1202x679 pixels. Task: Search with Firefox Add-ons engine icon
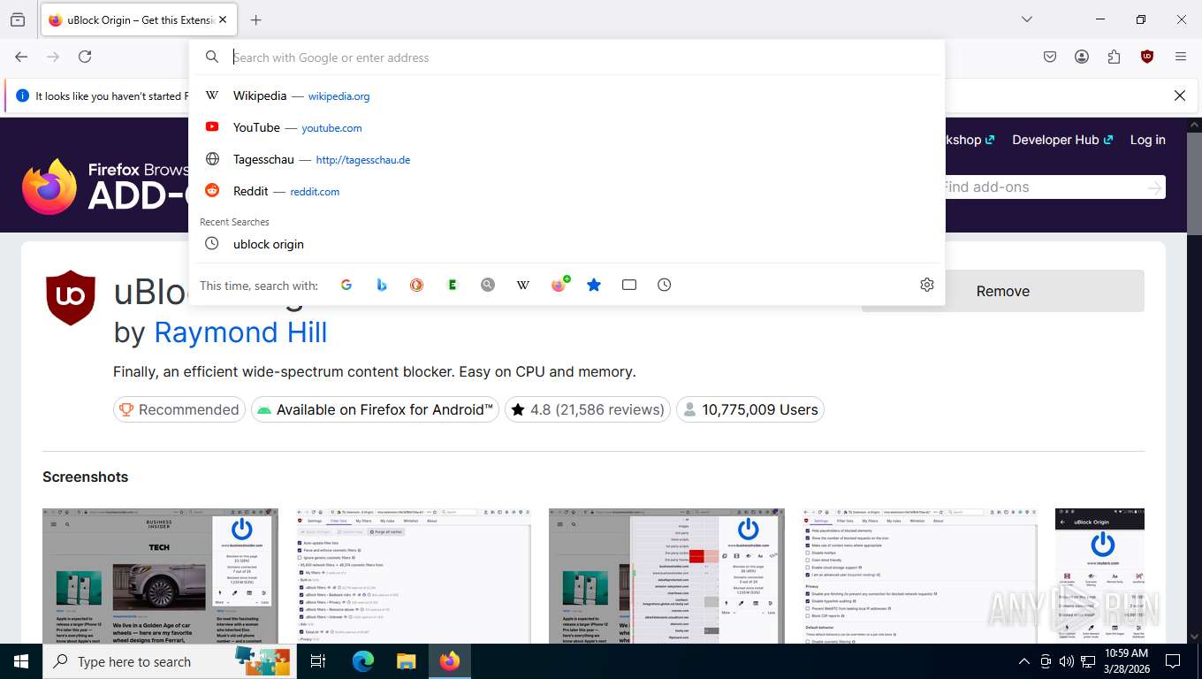click(x=559, y=285)
